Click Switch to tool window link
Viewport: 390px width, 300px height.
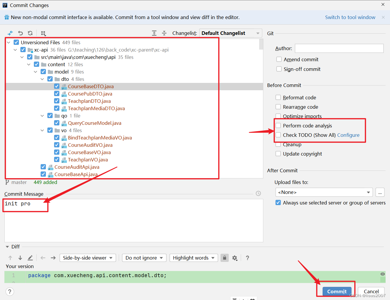[350, 17]
